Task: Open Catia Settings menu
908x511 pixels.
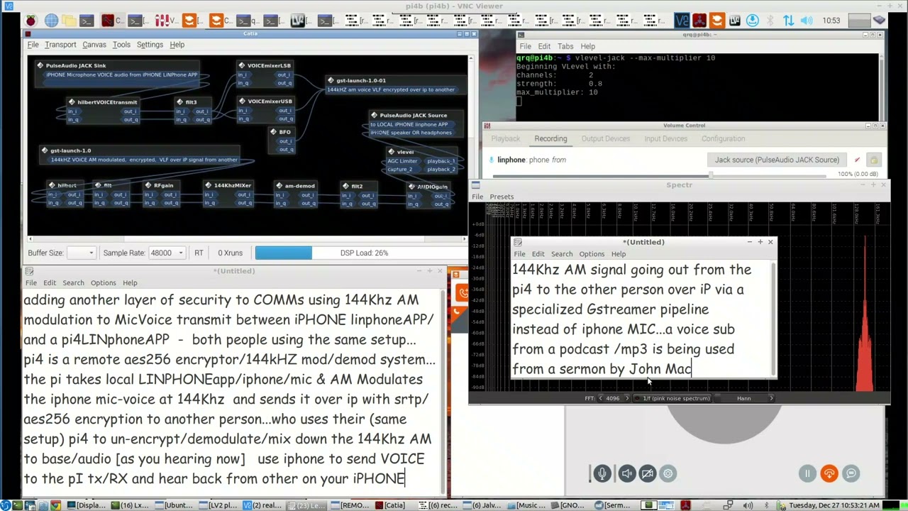Action: pos(150,45)
